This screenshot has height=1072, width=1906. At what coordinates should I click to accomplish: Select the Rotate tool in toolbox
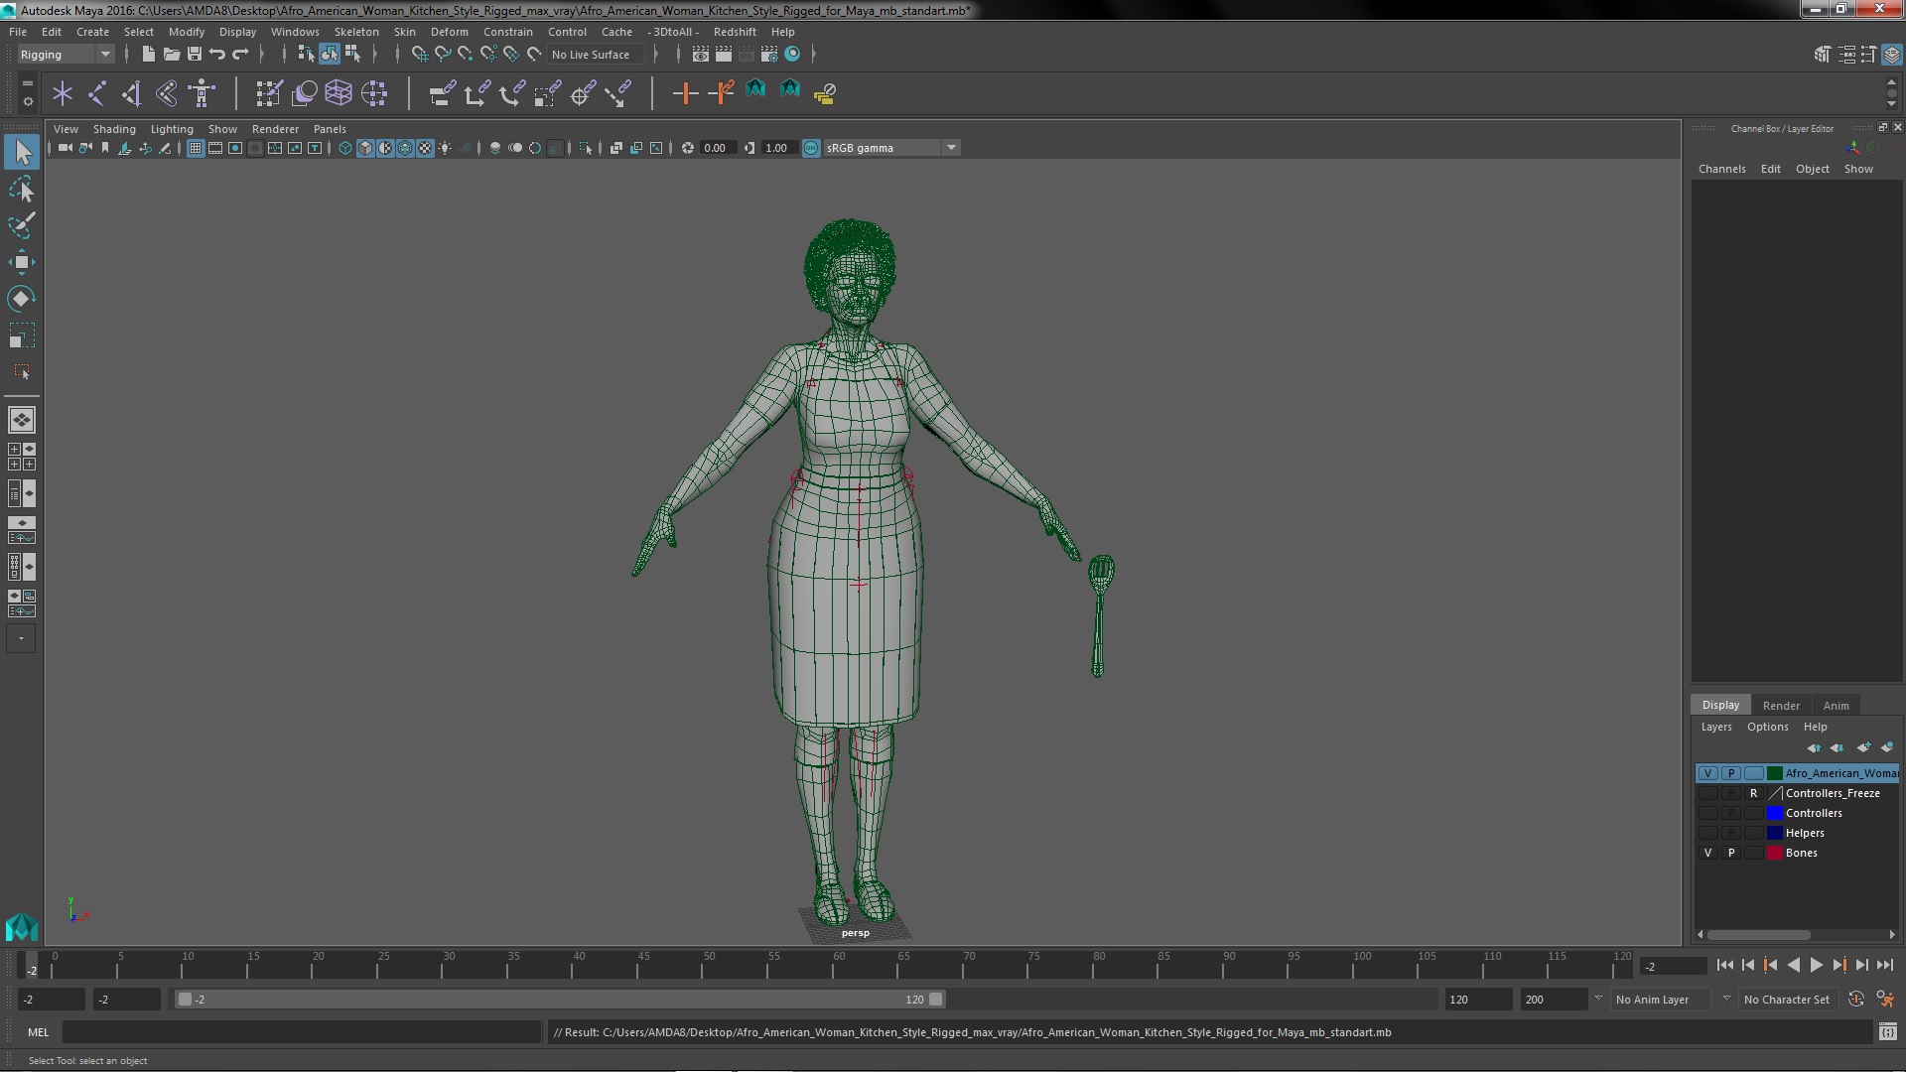click(22, 299)
